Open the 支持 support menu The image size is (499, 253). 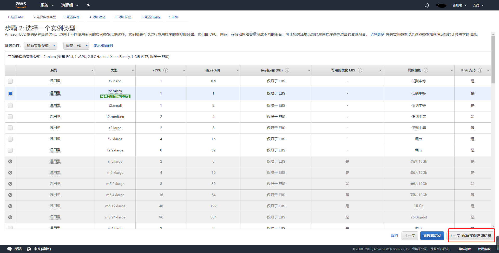[478, 5]
